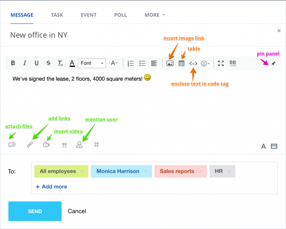Pin the editor toolbar panel

point(273,64)
